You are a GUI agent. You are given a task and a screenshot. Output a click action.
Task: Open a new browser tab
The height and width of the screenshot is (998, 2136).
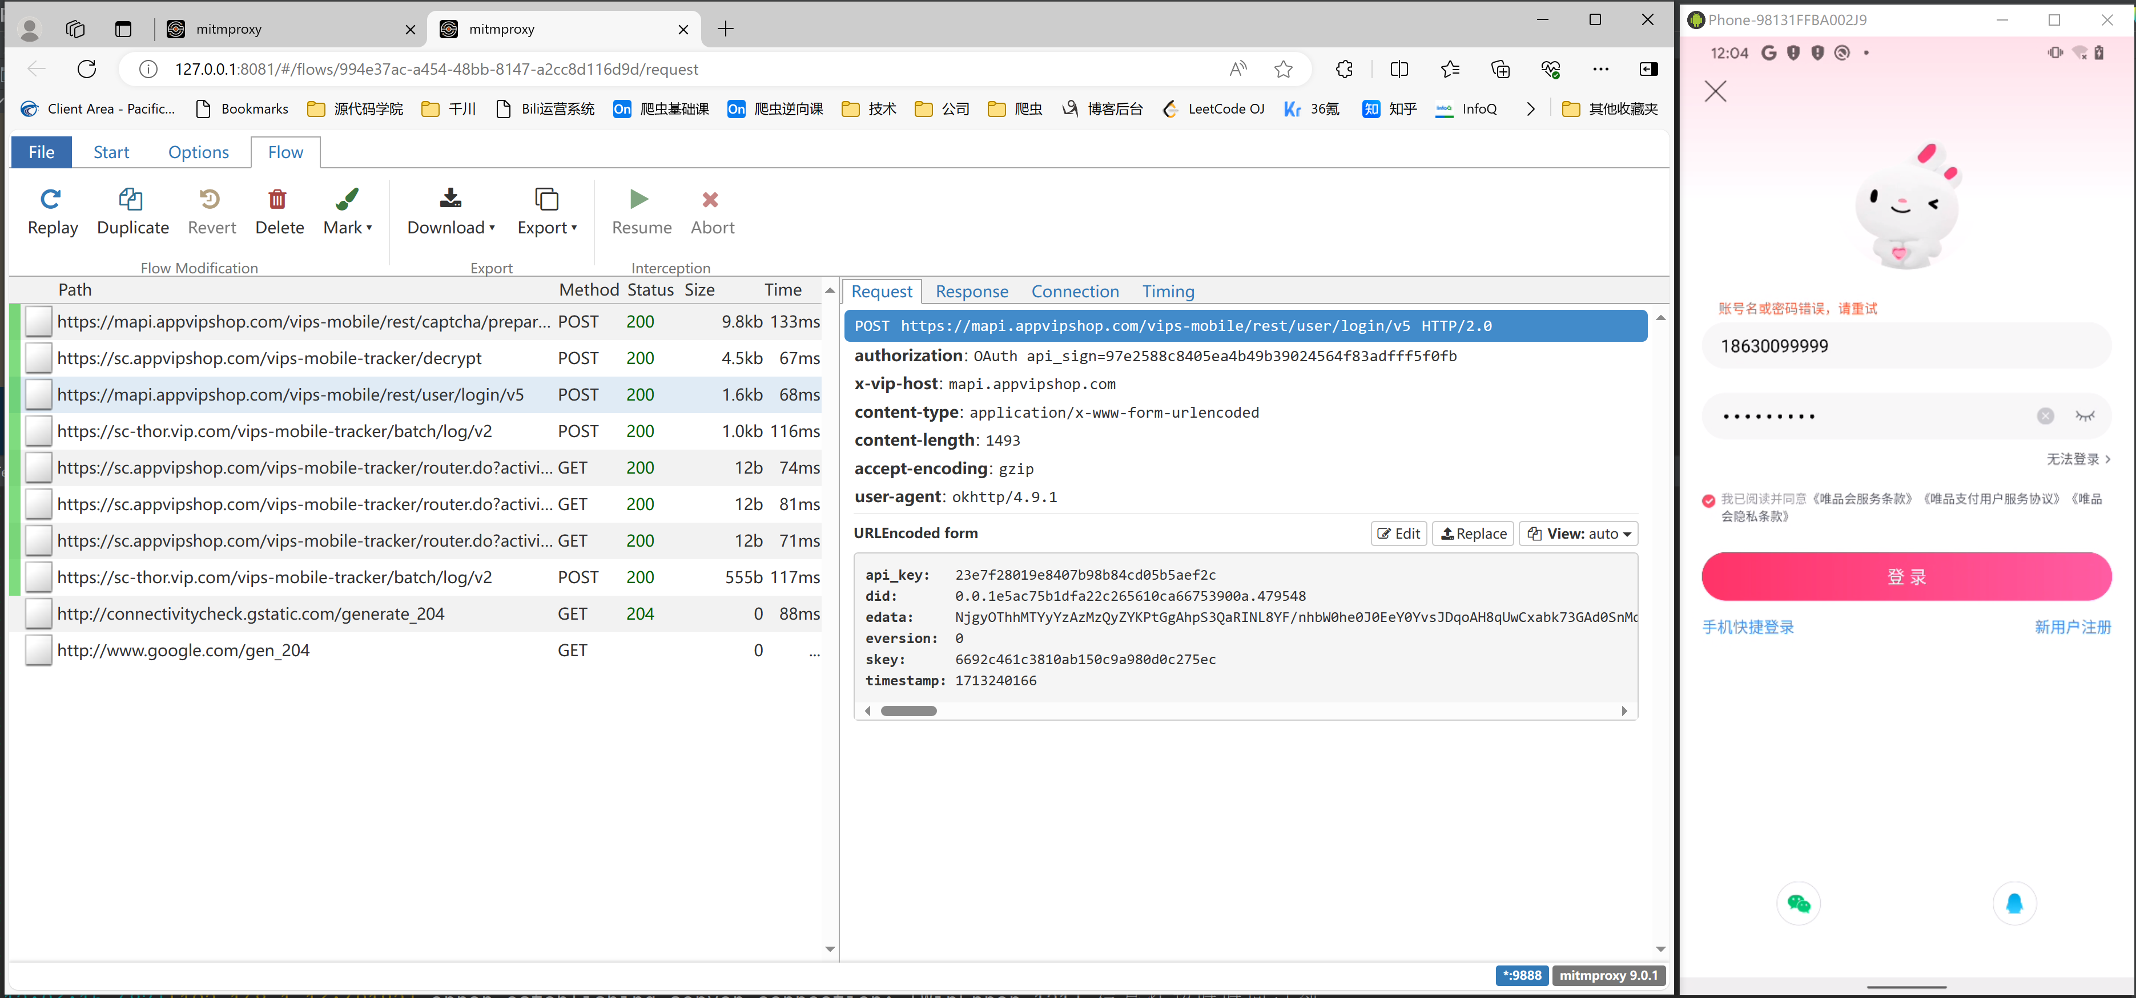(726, 29)
